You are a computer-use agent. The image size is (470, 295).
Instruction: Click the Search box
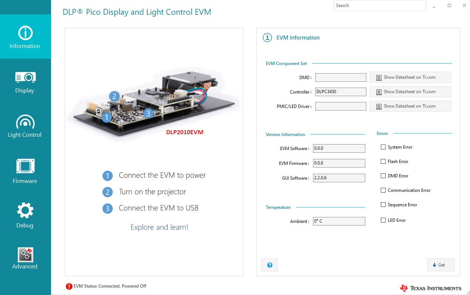coord(380,6)
